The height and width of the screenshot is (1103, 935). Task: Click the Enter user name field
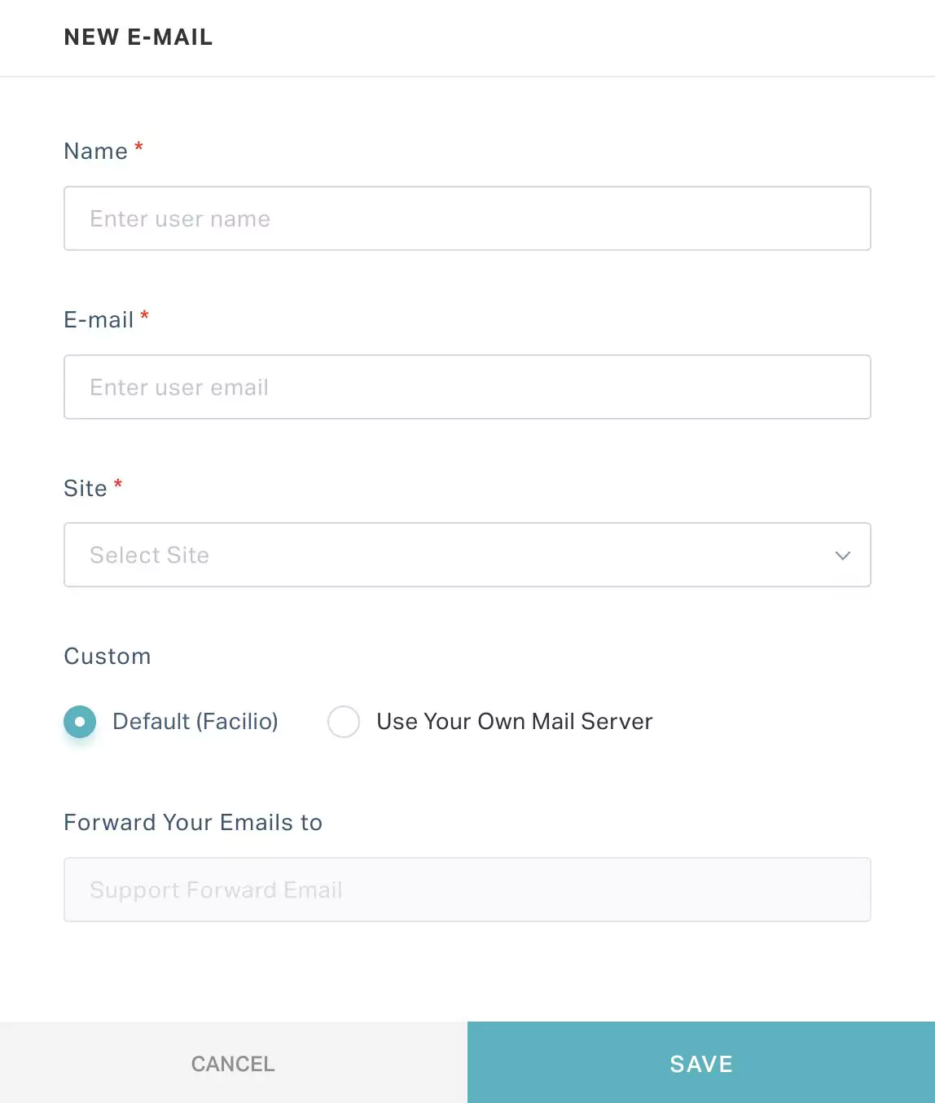coord(467,218)
